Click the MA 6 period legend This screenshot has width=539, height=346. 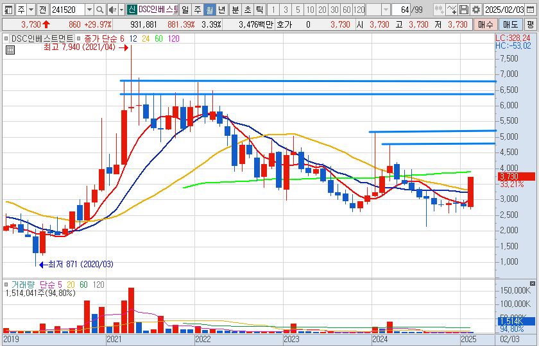point(123,38)
